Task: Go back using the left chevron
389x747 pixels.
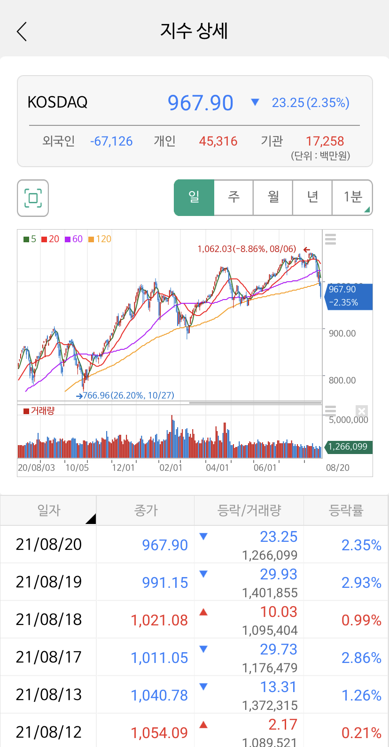Action: click(22, 31)
